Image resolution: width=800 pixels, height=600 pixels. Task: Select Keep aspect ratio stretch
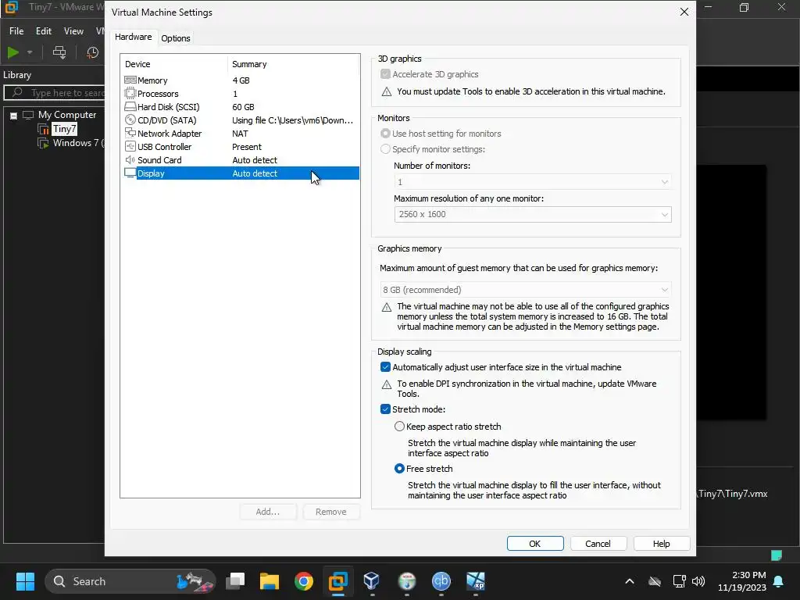(399, 426)
